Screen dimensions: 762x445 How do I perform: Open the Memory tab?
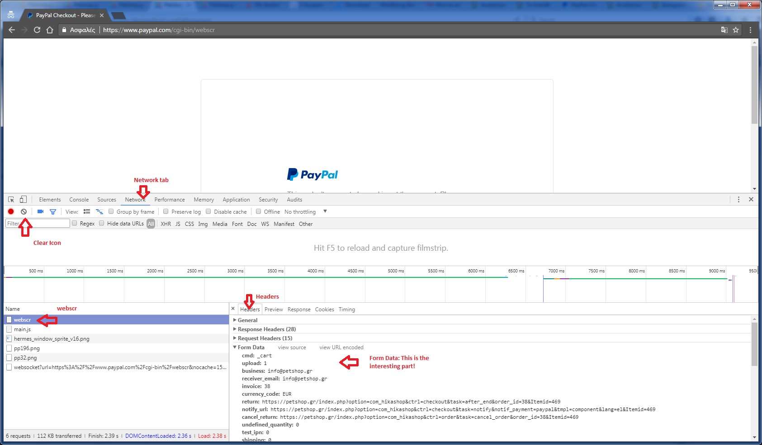pyautogui.click(x=204, y=199)
